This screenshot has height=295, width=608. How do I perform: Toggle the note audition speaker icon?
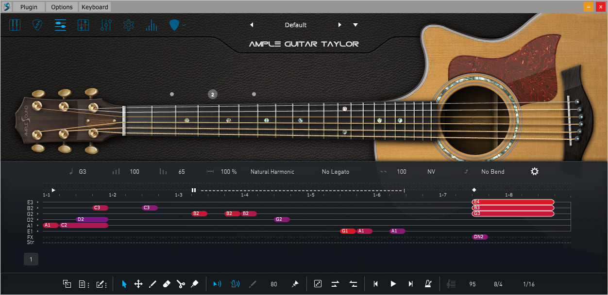click(x=218, y=284)
